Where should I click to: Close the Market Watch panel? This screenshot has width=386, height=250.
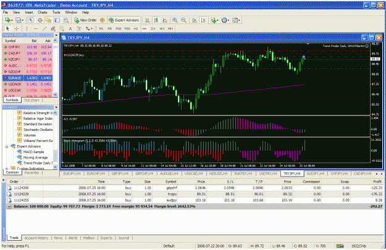click(56, 35)
